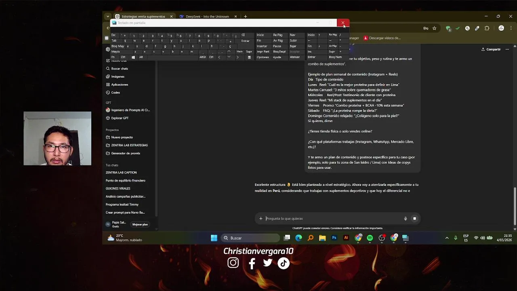Close the 'Estrategias venta suplementos' tab

[171, 17]
